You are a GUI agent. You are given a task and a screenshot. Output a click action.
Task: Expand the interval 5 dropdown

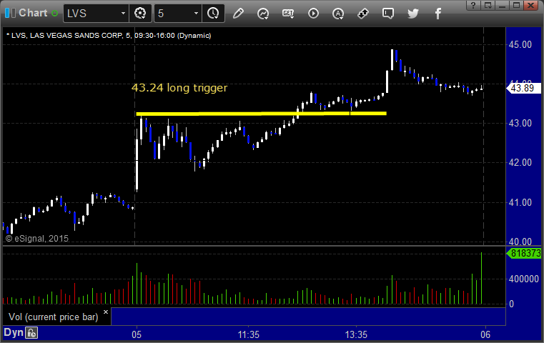click(196, 14)
